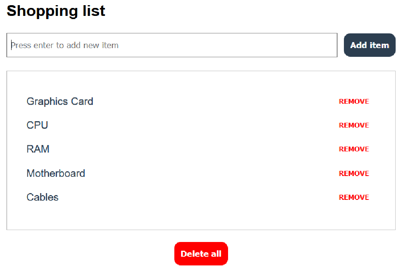
Task: Click the RAM list item text
Action: [38, 149]
